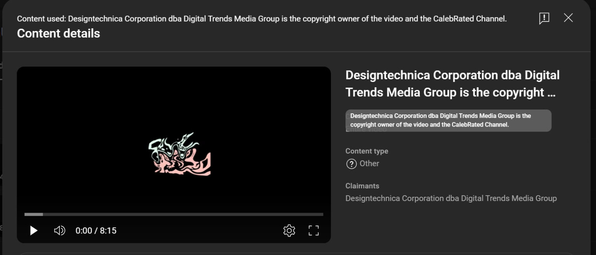Open playback quality options via gear menu
Viewport: 596px width, 255px height.
point(289,230)
